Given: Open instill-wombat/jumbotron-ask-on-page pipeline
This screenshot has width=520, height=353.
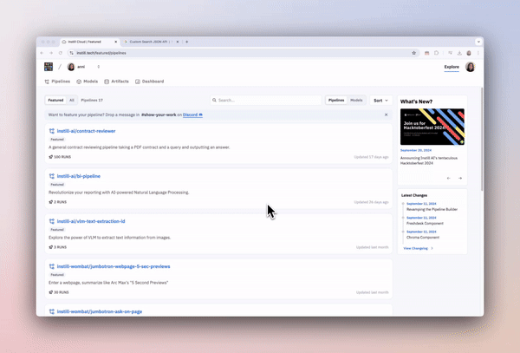Looking at the screenshot, I should [x=100, y=311].
